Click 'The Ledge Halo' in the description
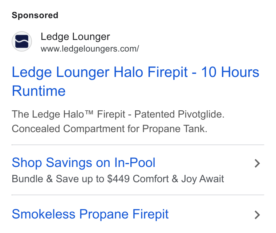This screenshot has width=276, height=233. 48,114
